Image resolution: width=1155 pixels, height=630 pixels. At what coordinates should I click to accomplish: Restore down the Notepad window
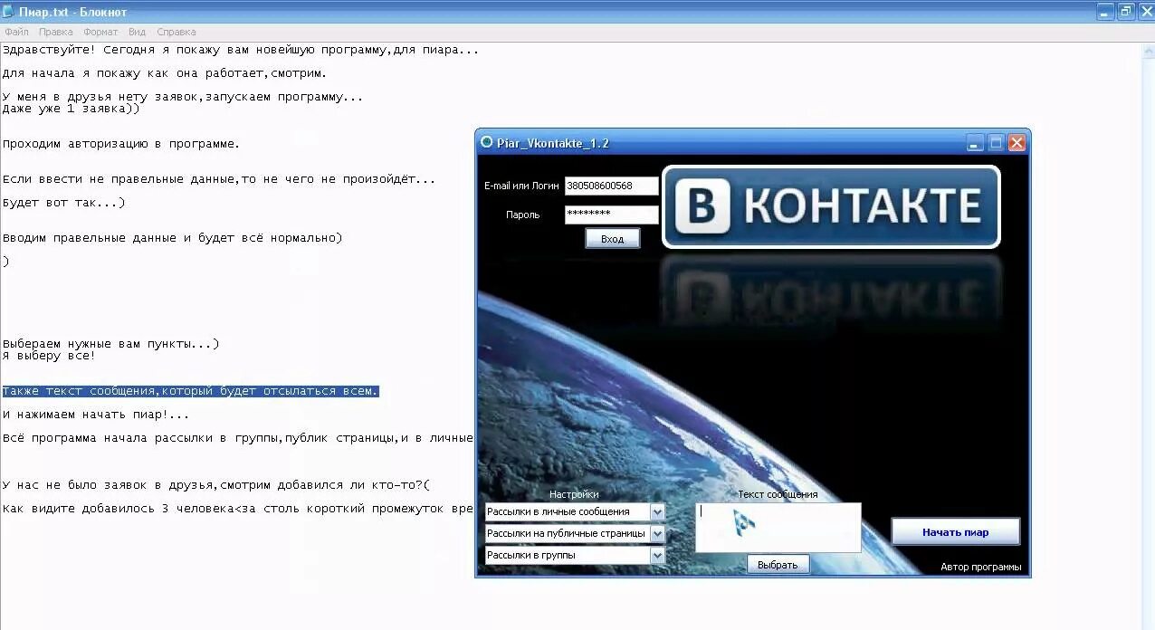(1126, 12)
